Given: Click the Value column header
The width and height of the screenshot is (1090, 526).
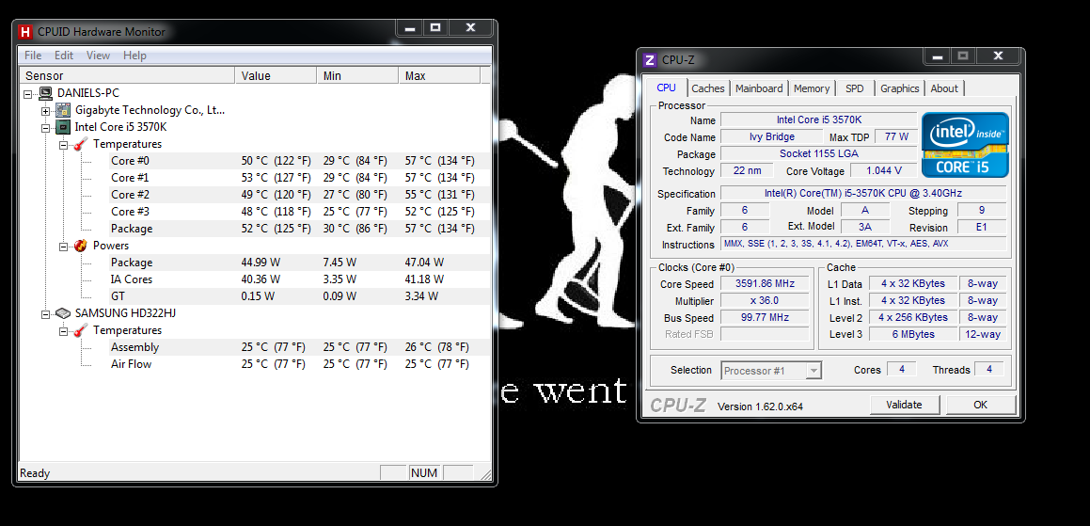Looking at the screenshot, I should pyautogui.click(x=276, y=76).
